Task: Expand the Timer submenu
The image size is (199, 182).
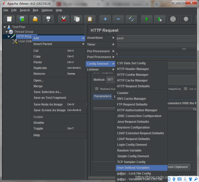Action: 101,44
